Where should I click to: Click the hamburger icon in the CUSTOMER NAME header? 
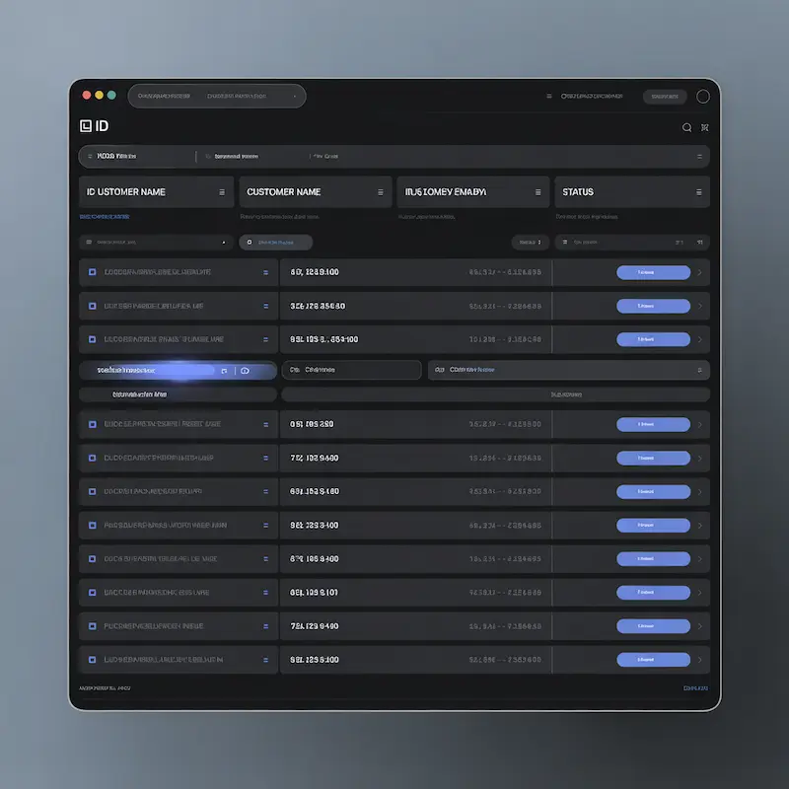(x=382, y=191)
